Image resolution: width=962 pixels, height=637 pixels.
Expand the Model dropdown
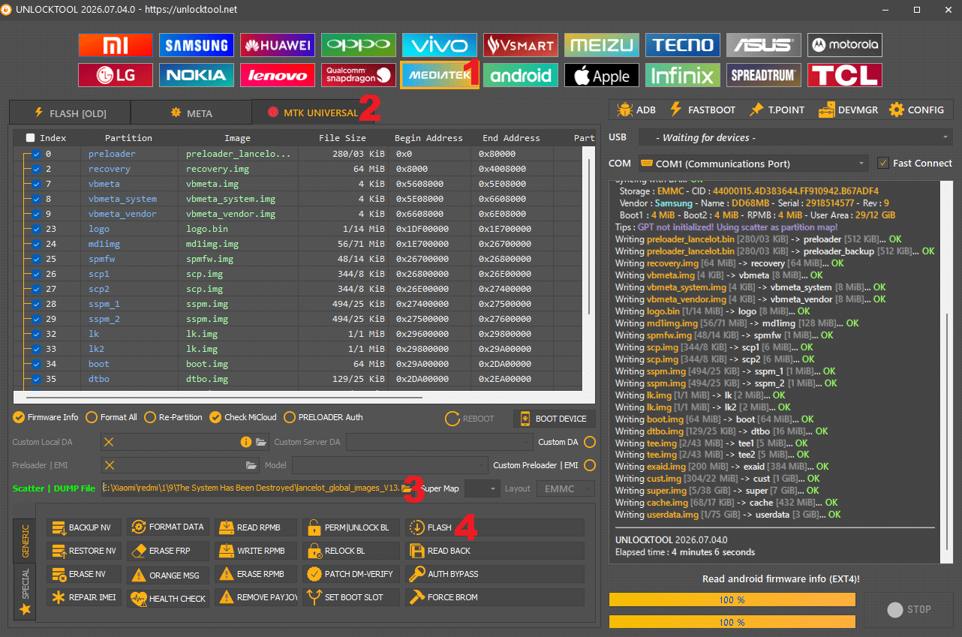point(390,465)
